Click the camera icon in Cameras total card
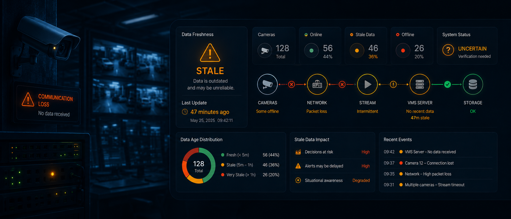 (265, 50)
